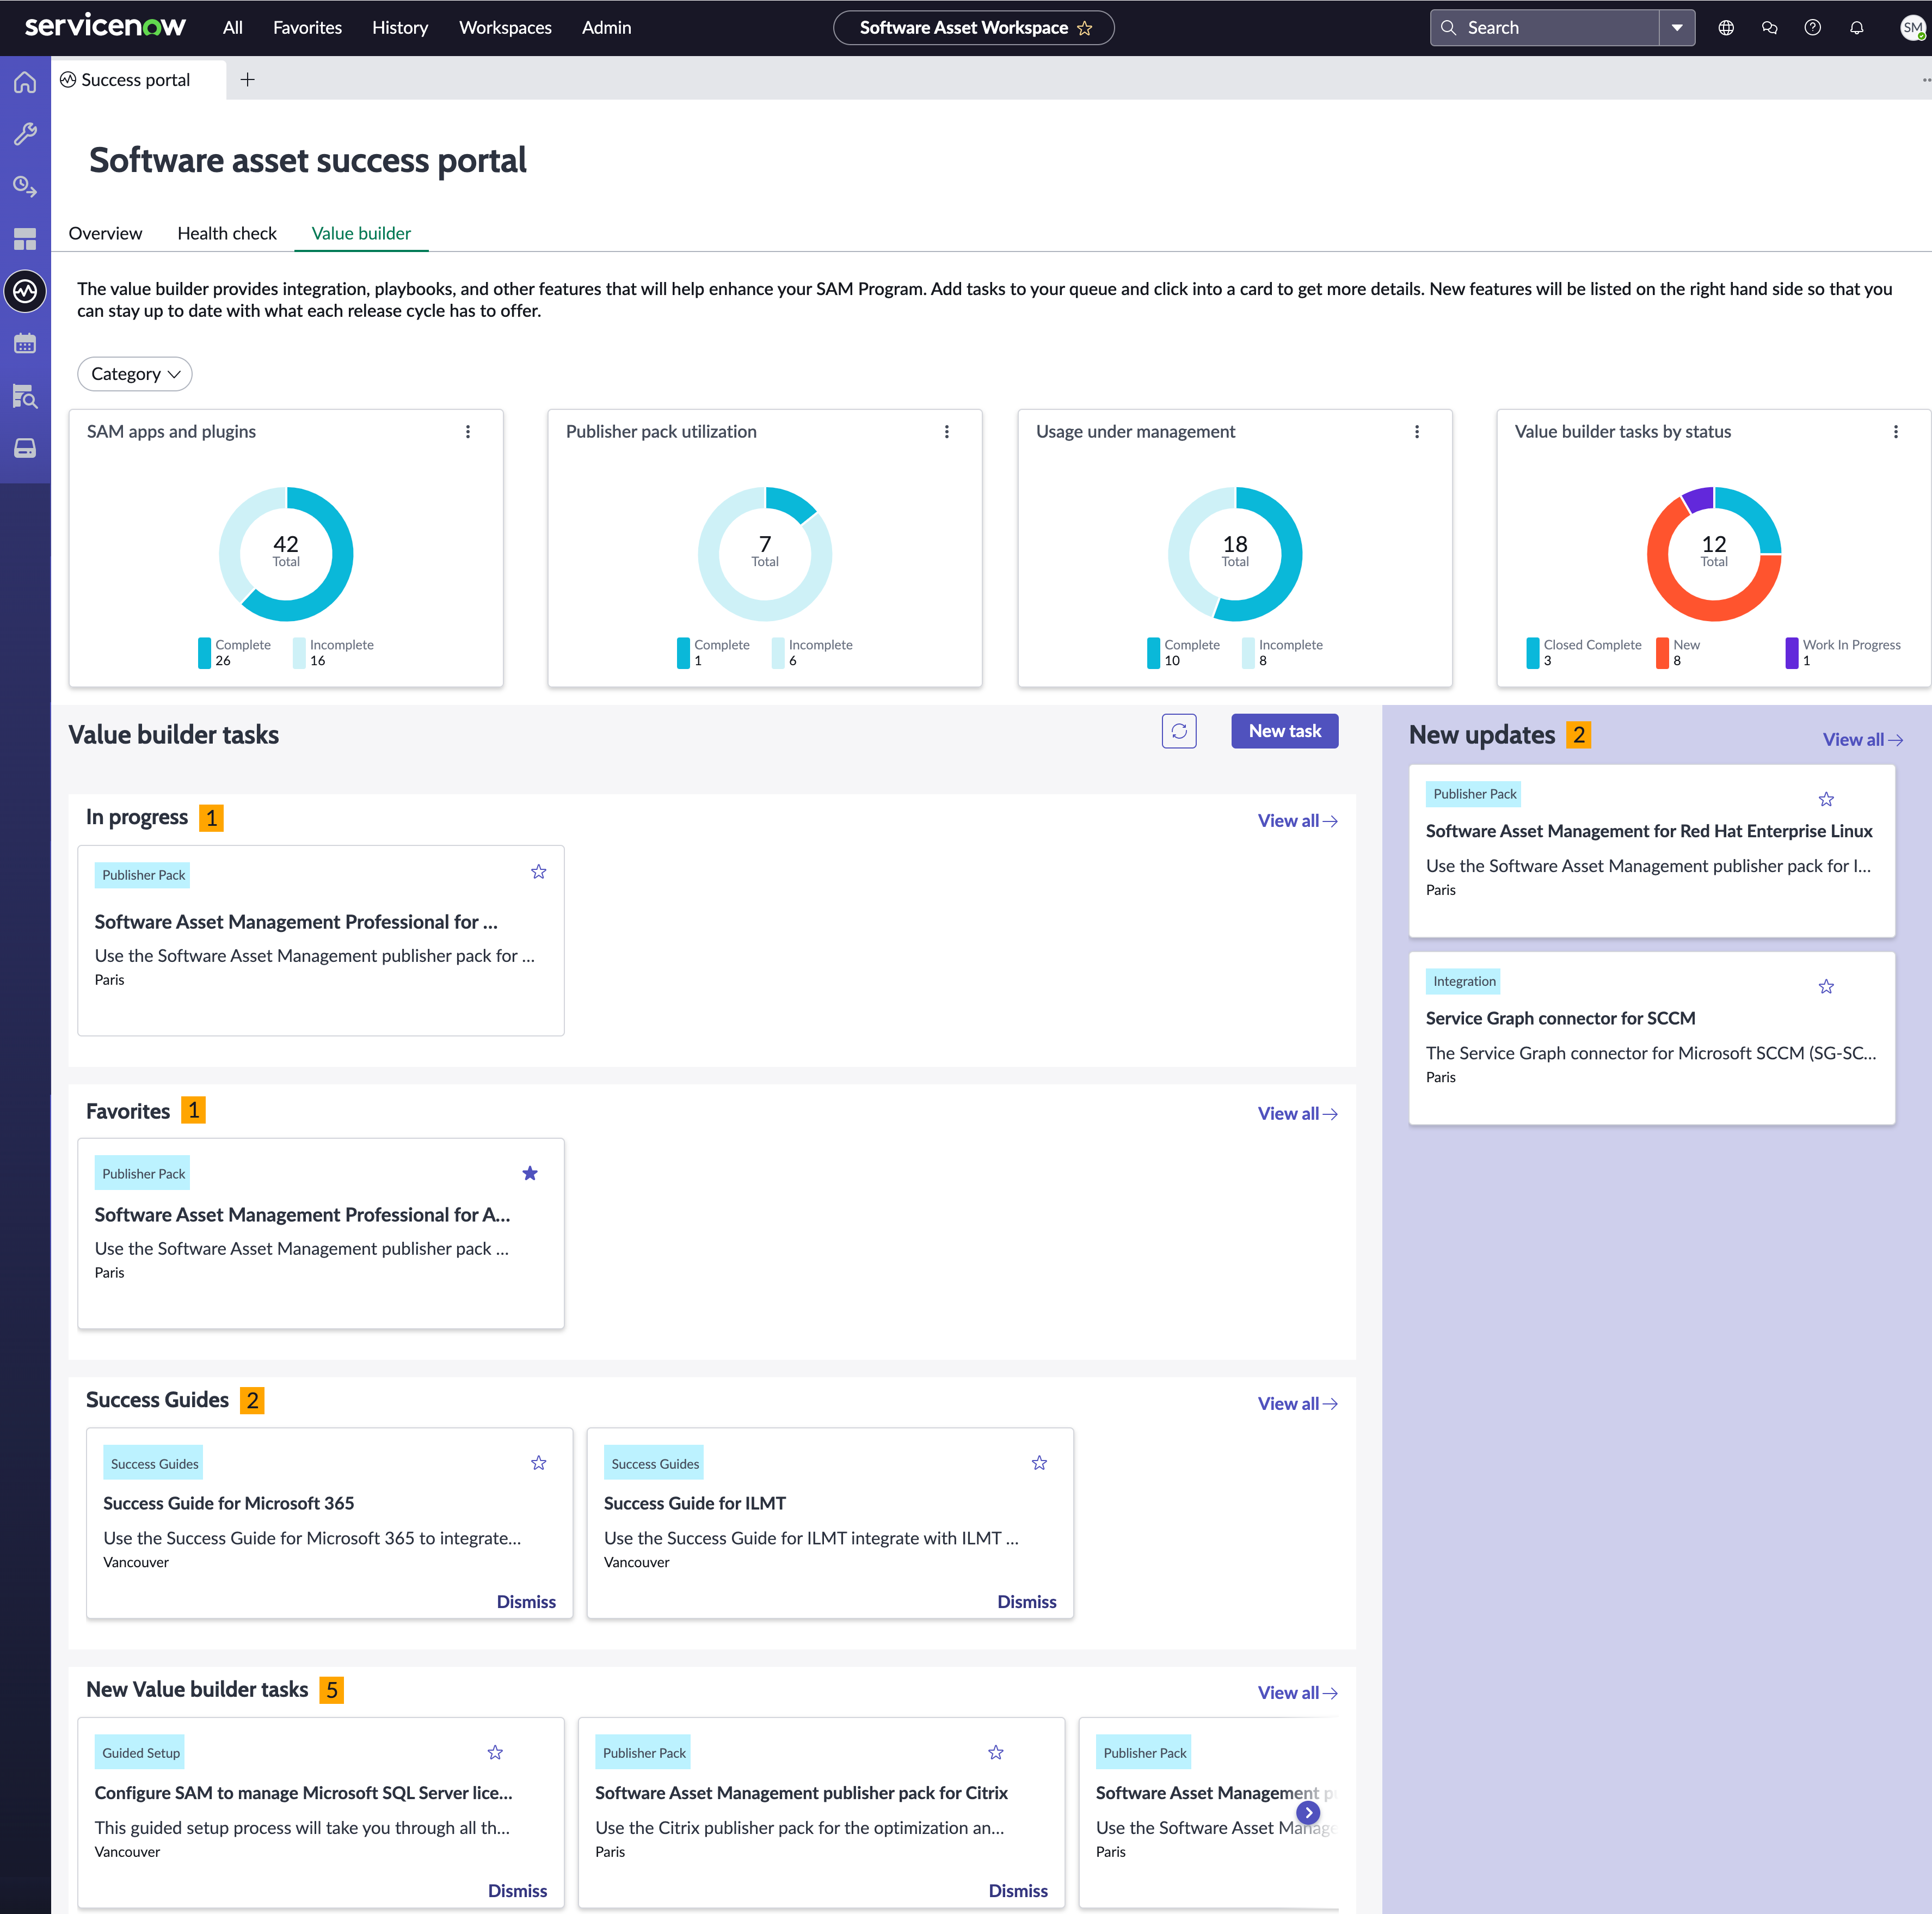Switch to the Overview tab
Viewport: 1932px width, 1914px height.
(105, 233)
